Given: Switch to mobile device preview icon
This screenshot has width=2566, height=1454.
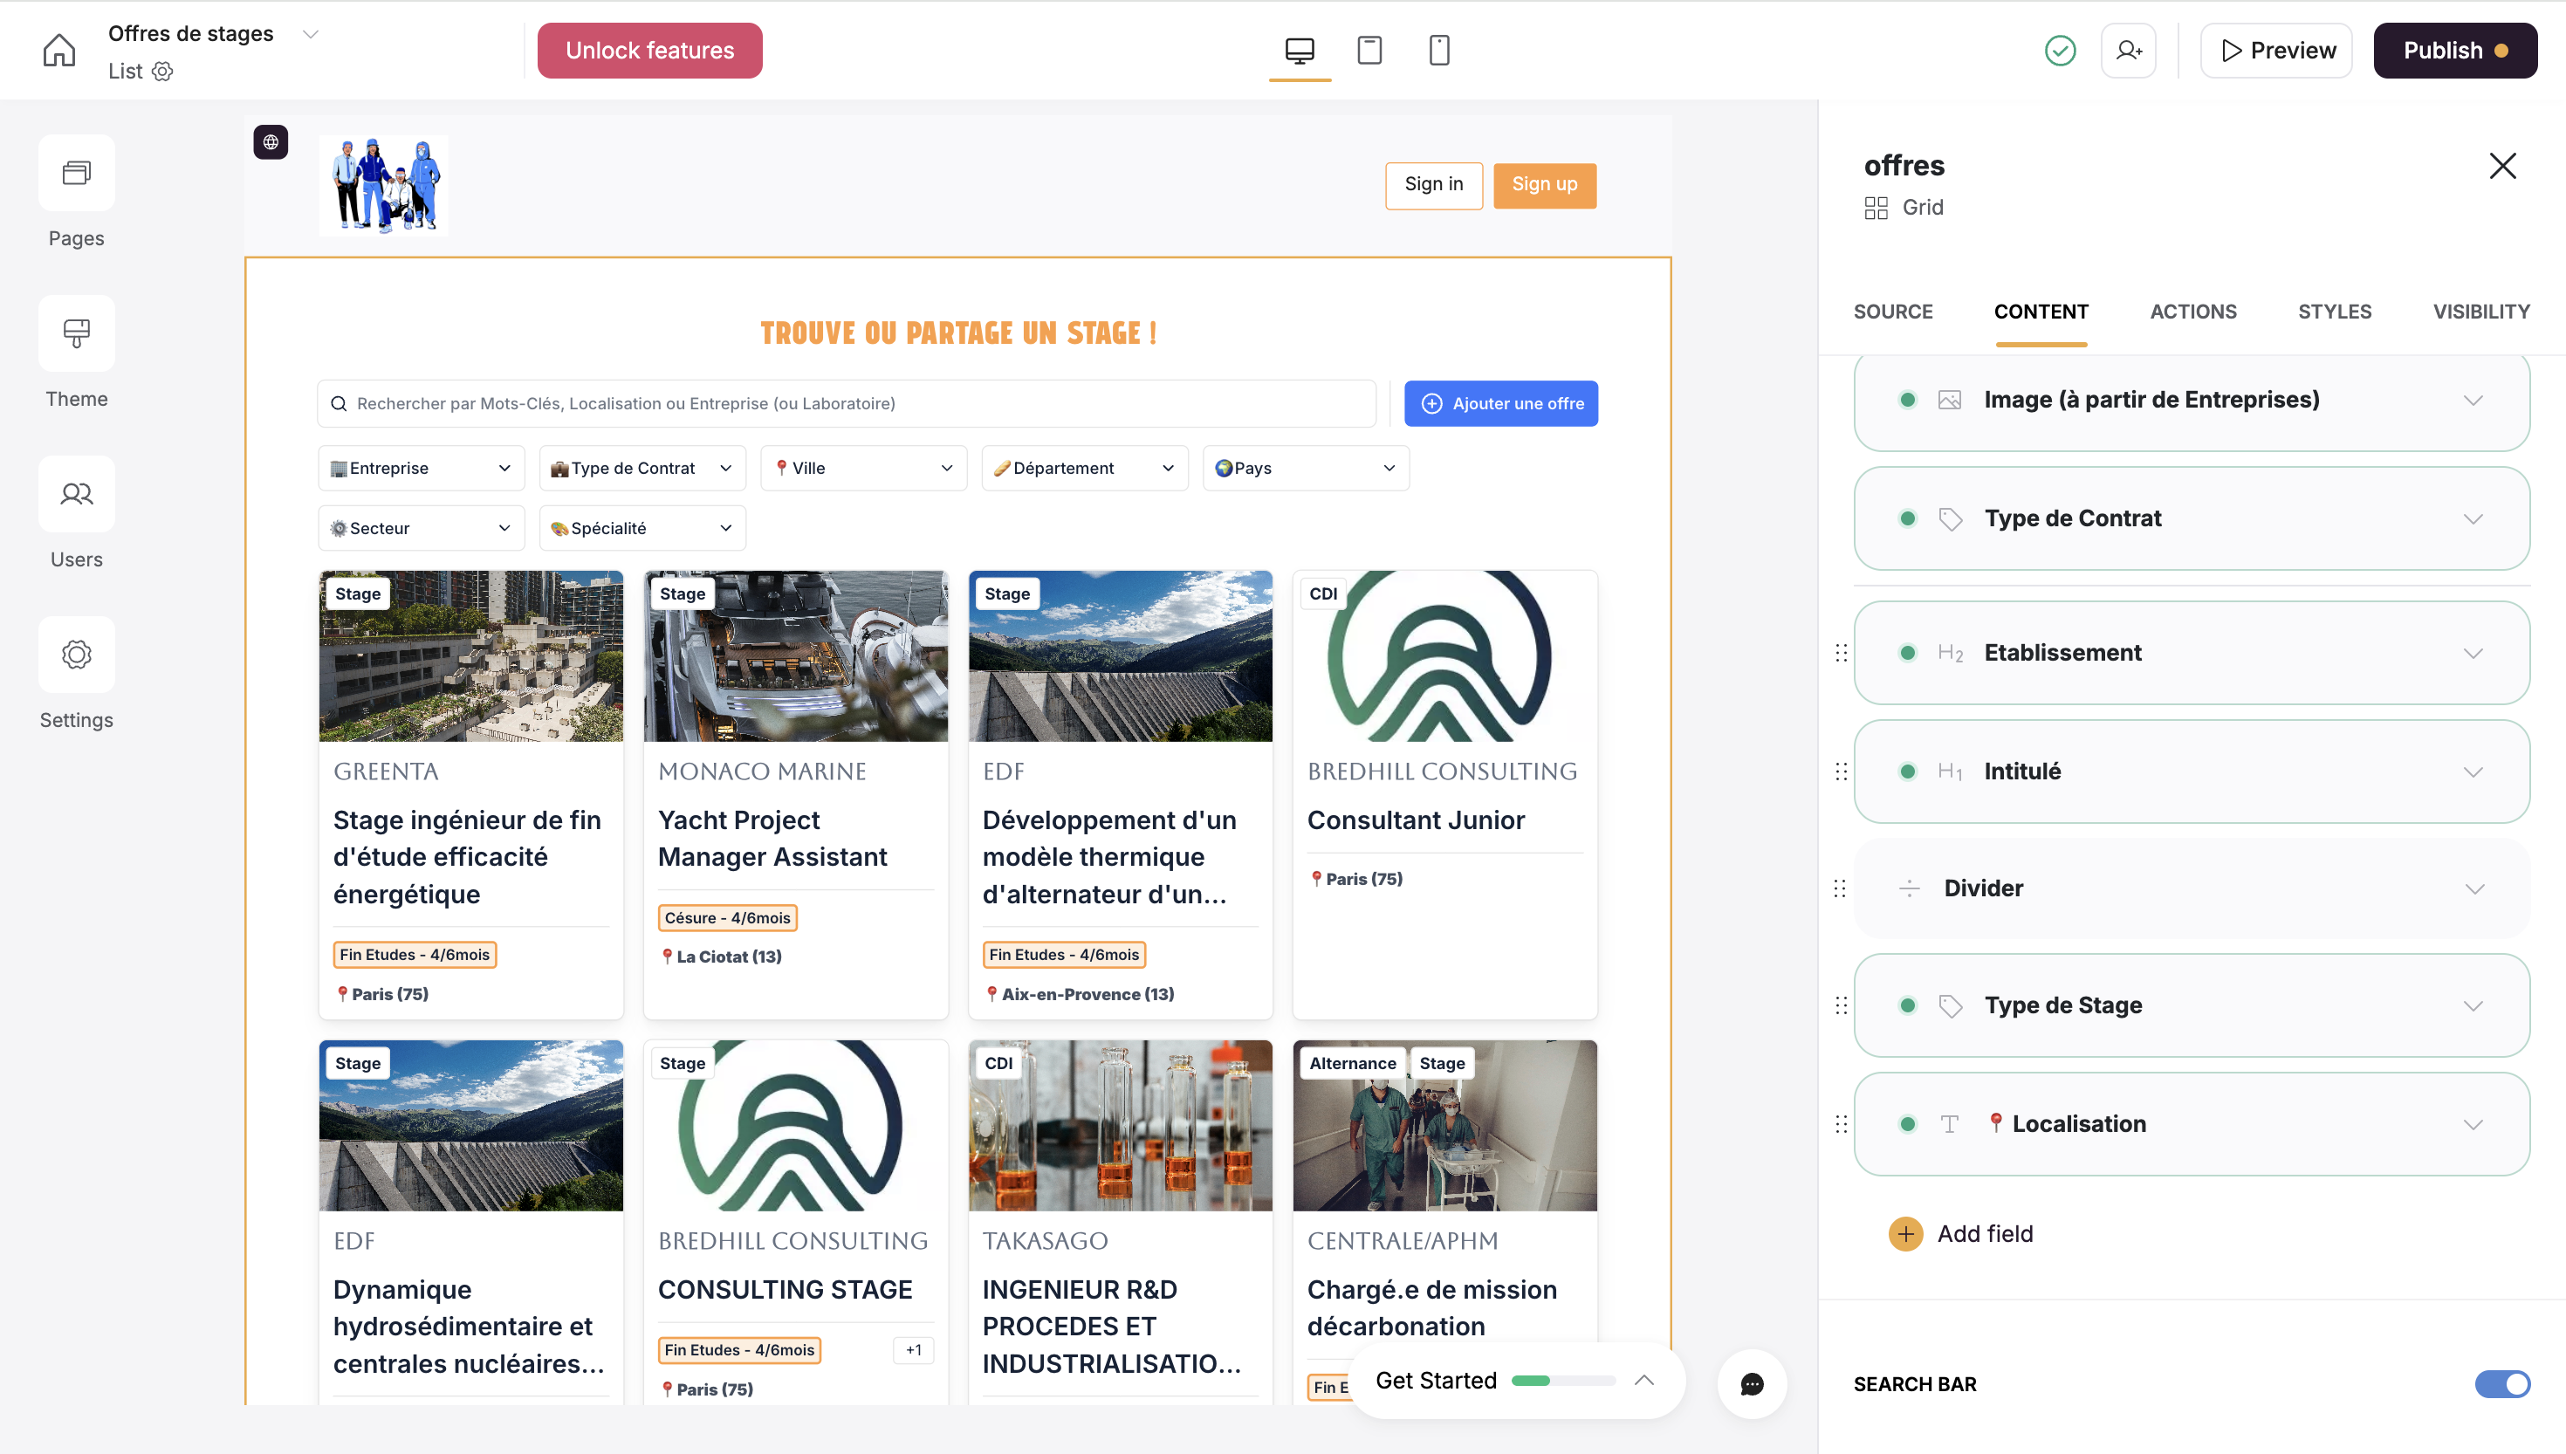Looking at the screenshot, I should (x=1438, y=50).
